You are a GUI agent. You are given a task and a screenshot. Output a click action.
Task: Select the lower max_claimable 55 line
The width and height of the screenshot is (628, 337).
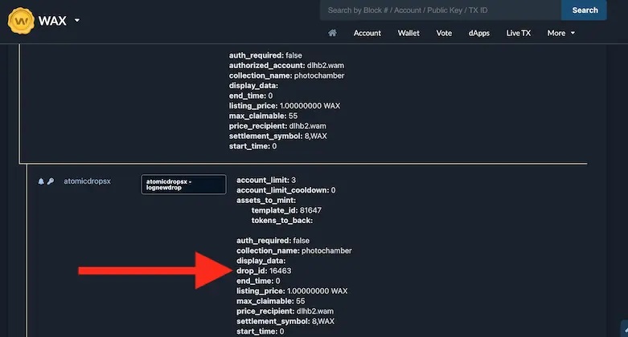(270, 301)
